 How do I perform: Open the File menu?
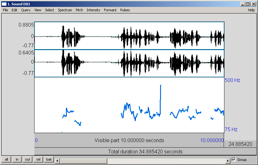point(5,10)
